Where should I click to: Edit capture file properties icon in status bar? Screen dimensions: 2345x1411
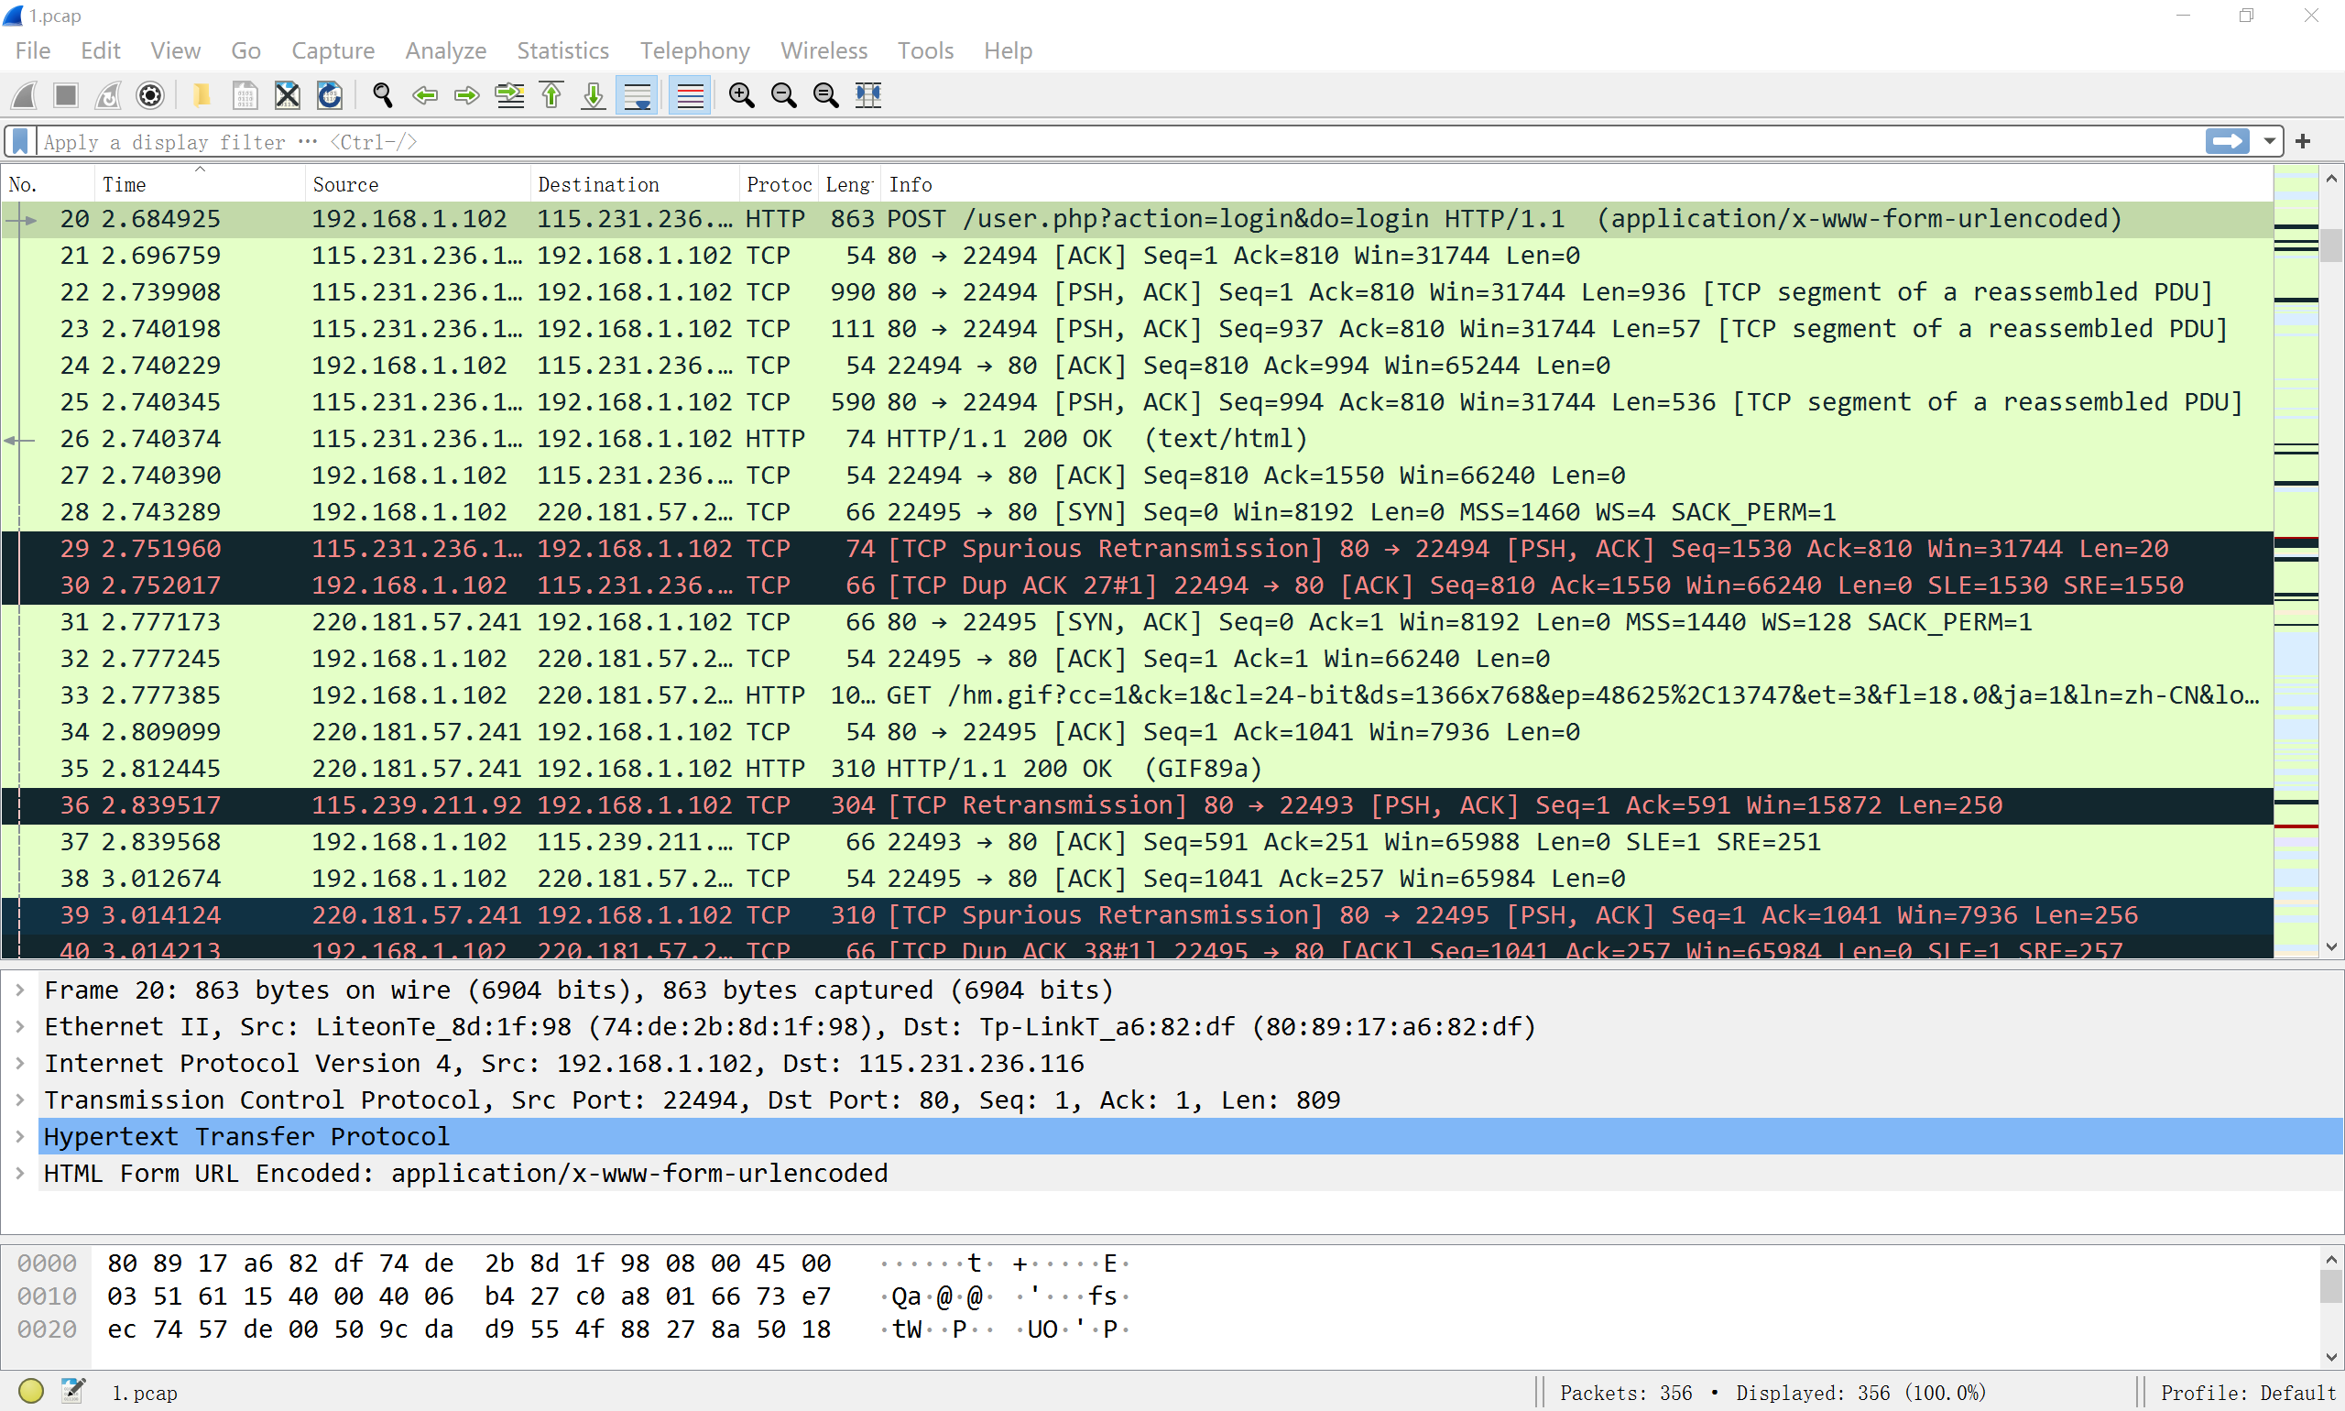(73, 1391)
